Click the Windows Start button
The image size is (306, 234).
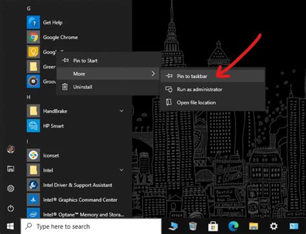pos(10,226)
